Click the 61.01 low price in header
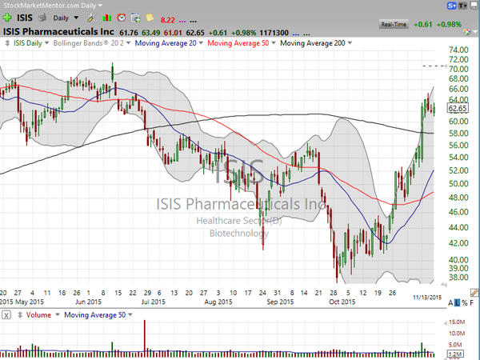Screen dimensions: 480x360 coord(173,33)
